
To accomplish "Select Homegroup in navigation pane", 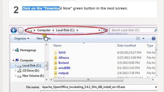I will tap(28, 50).
